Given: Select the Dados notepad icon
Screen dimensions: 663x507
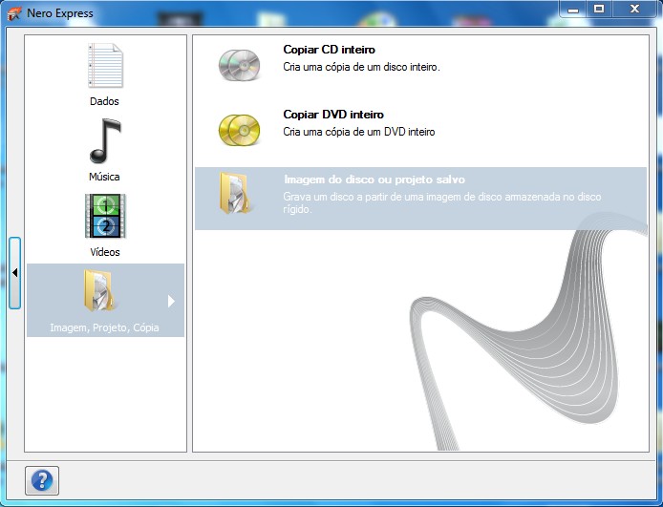Looking at the screenshot, I should (x=105, y=66).
